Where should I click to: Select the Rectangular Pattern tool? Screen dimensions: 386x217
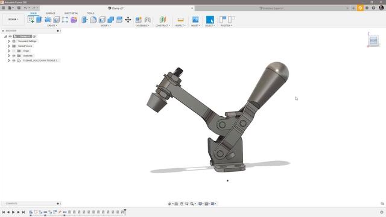pos(65,20)
